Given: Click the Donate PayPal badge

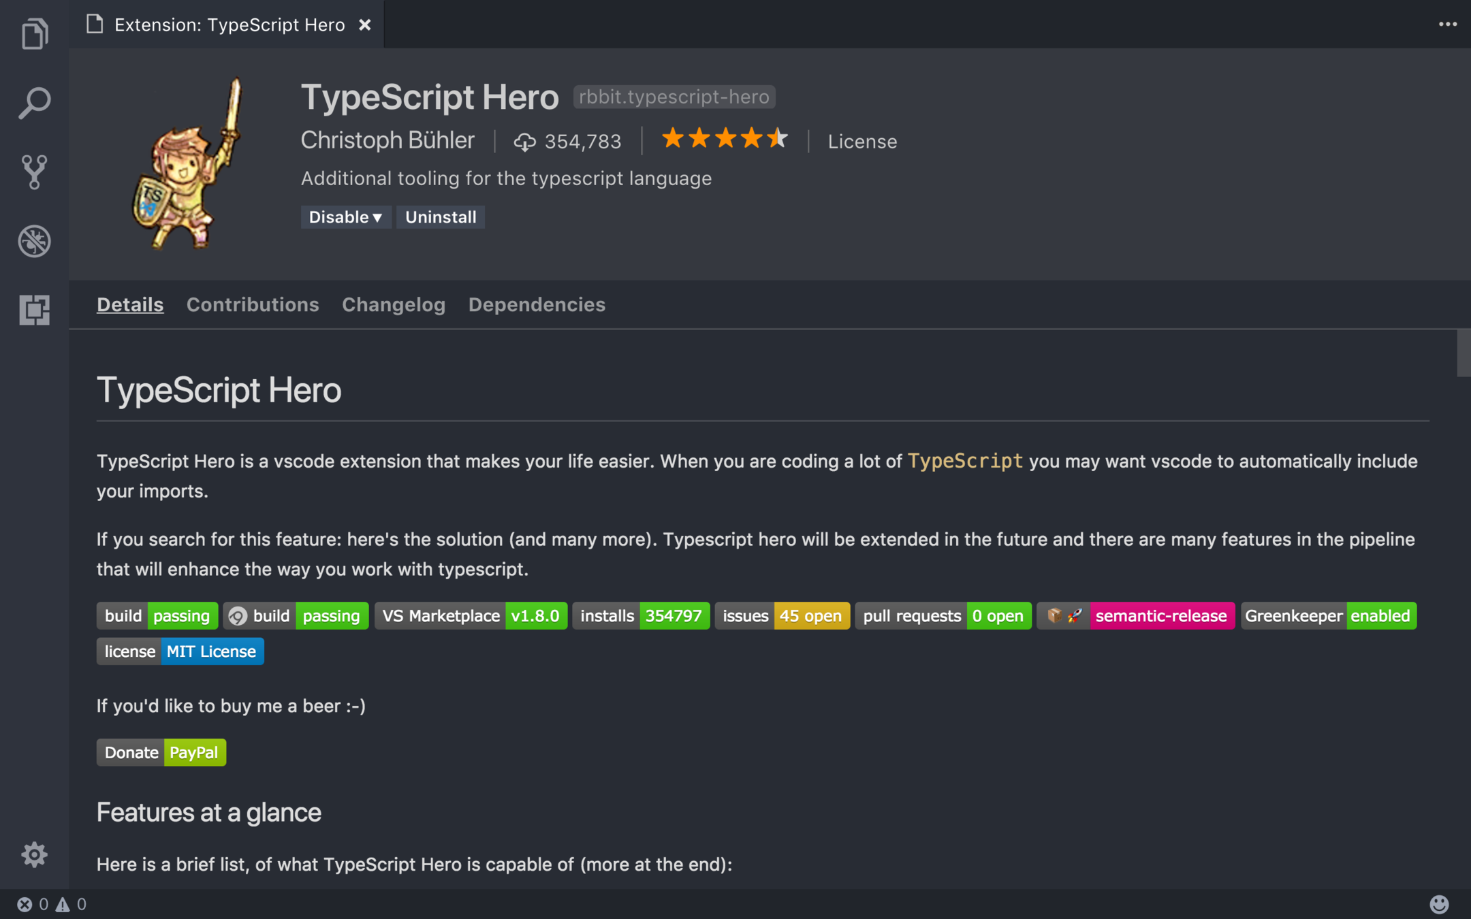Looking at the screenshot, I should [161, 752].
